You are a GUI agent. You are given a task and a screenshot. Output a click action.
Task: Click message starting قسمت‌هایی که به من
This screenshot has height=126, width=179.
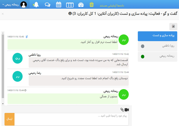pos(79,62)
